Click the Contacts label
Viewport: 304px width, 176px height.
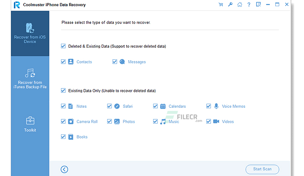[x=84, y=62]
